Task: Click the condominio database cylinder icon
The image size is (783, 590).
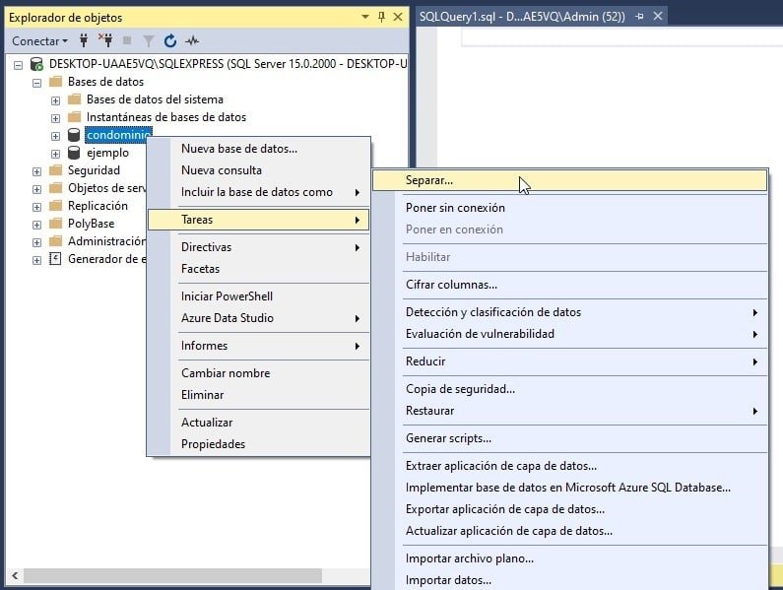Action: (x=74, y=135)
